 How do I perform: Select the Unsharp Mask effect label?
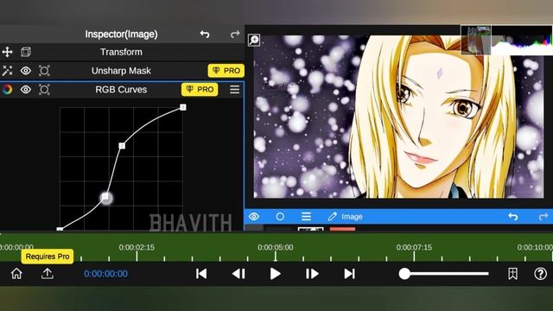tap(121, 71)
